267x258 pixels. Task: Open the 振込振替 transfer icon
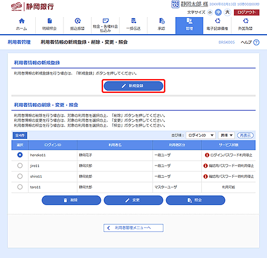pyautogui.click(x=77, y=21)
